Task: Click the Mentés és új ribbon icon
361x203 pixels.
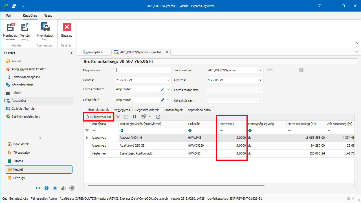Action: (x=25, y=27)
